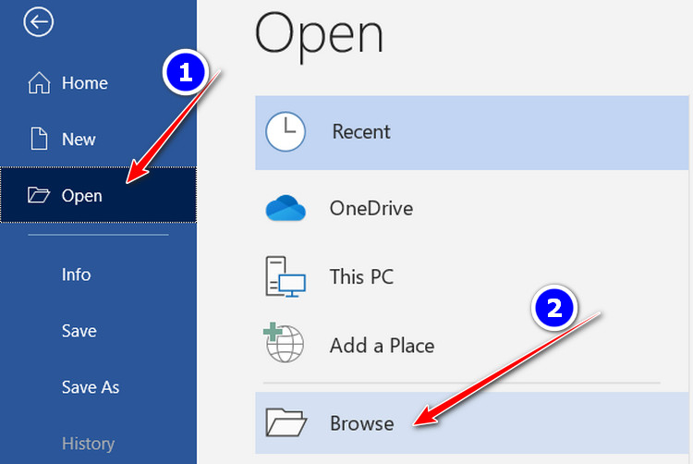Image resolution: width=693 pixels, height=464 pixels.
Task: Open the Info page
Action: [x=77, y=275]
